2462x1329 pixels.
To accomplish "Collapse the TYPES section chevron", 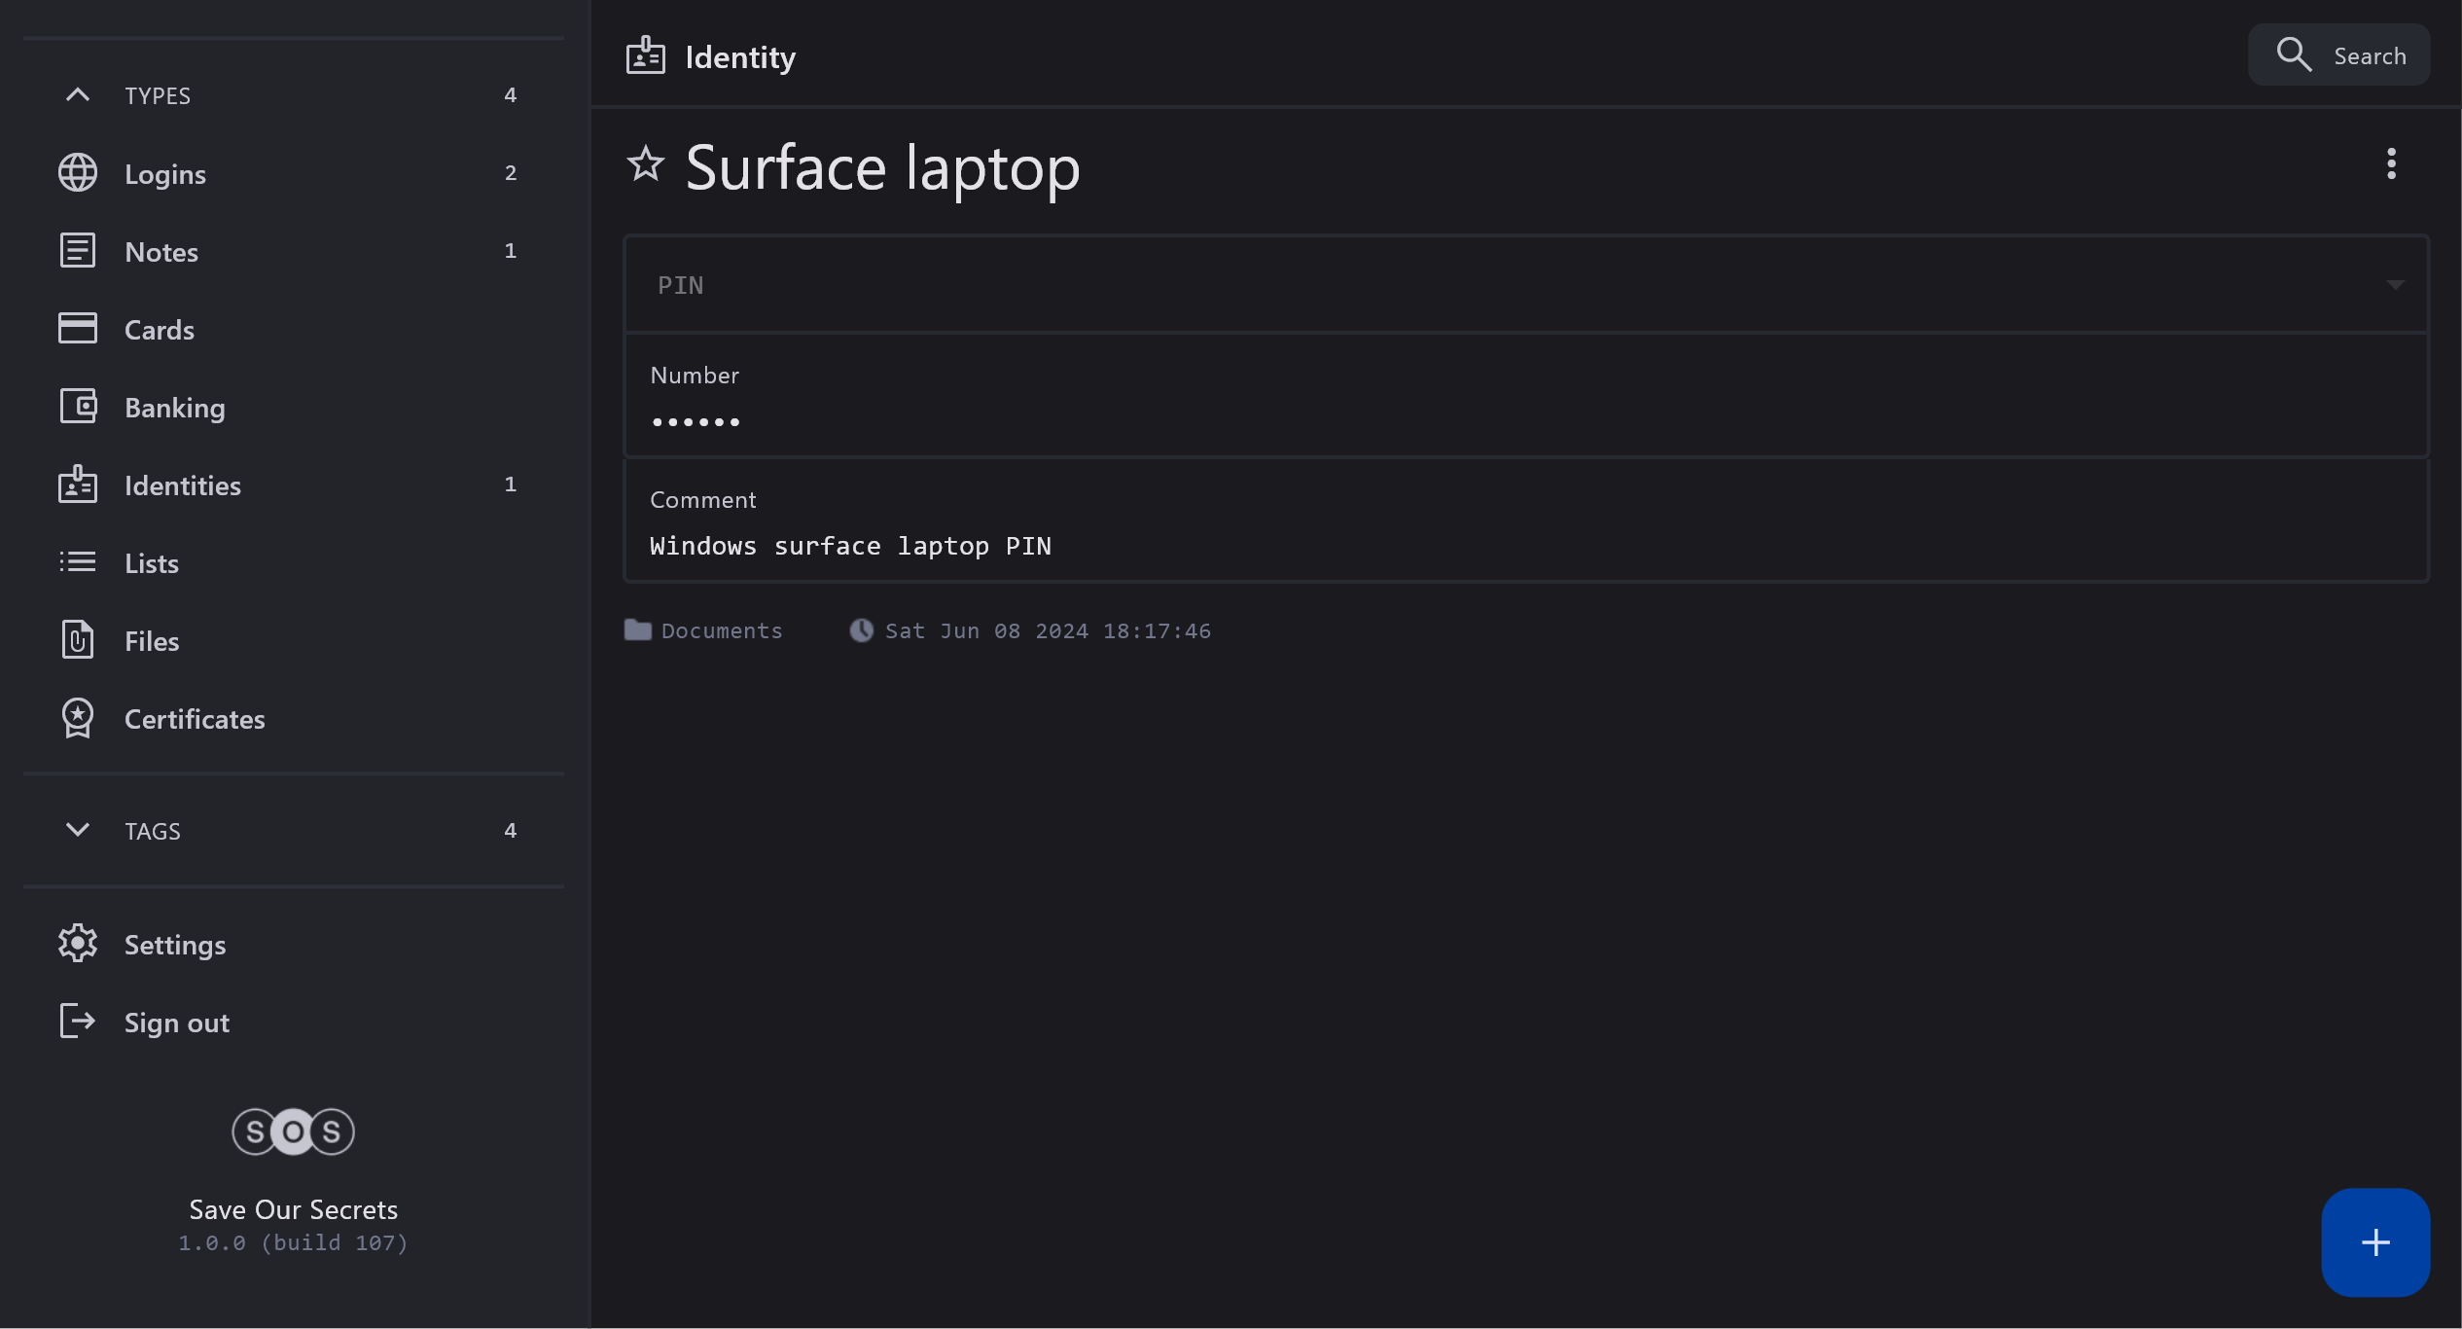I will pyautogui.click(x=78, y=95).
